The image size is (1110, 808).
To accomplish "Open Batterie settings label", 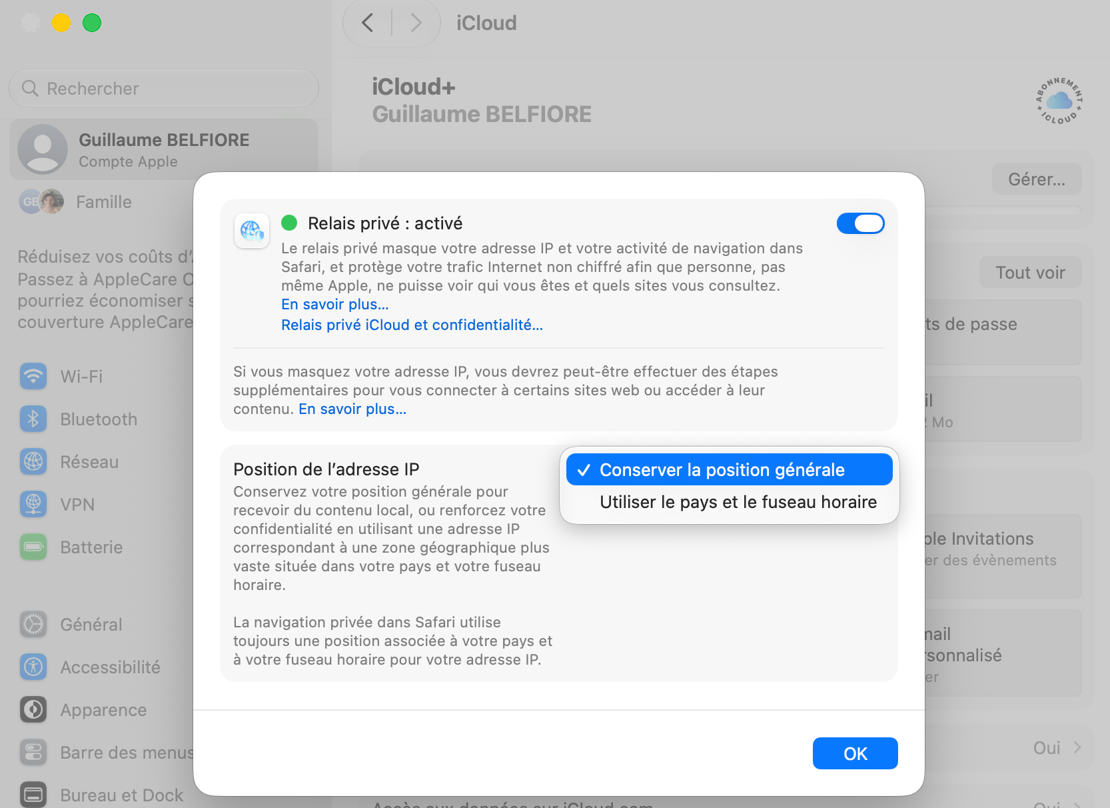I will point(91,547).
